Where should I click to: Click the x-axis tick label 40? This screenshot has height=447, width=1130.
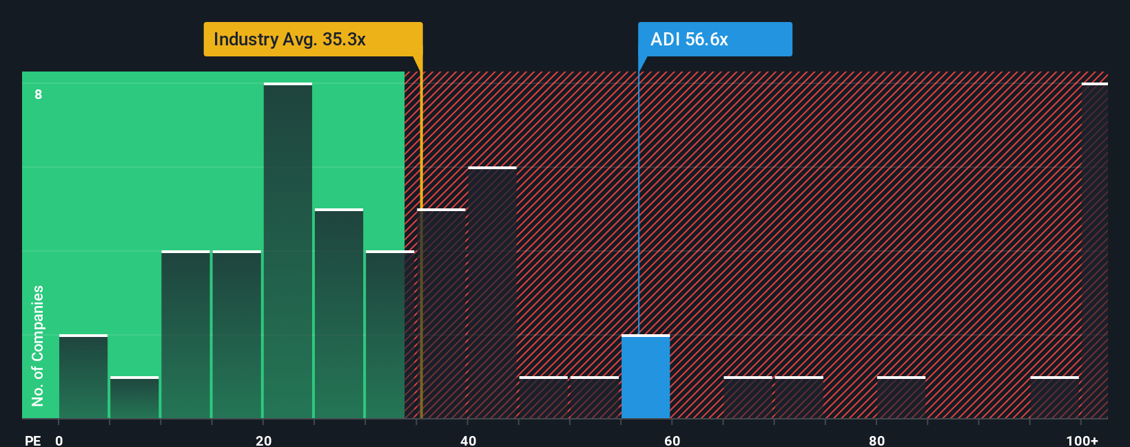tap(469, 440)
